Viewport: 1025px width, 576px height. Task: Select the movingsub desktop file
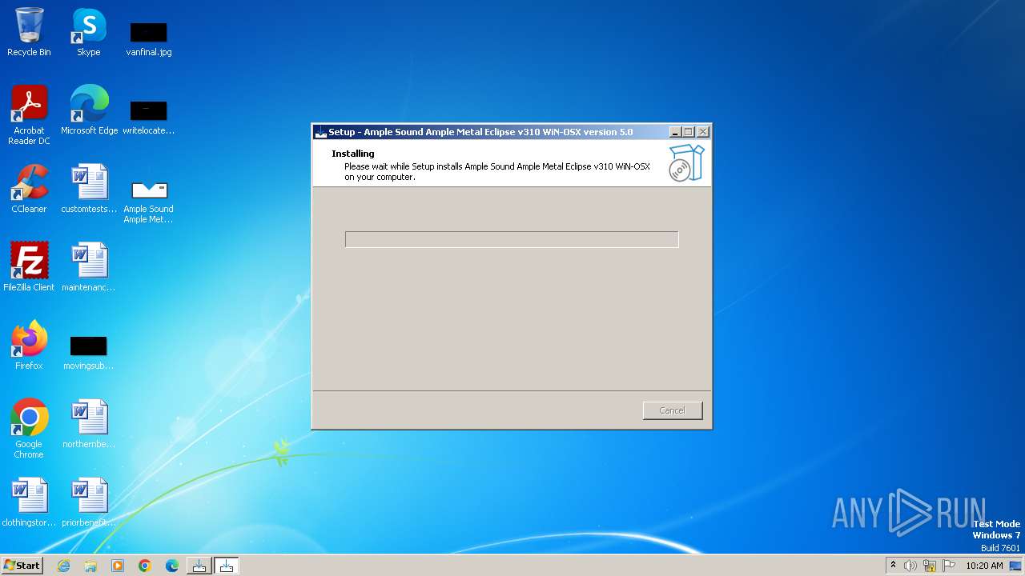[89, 352]
